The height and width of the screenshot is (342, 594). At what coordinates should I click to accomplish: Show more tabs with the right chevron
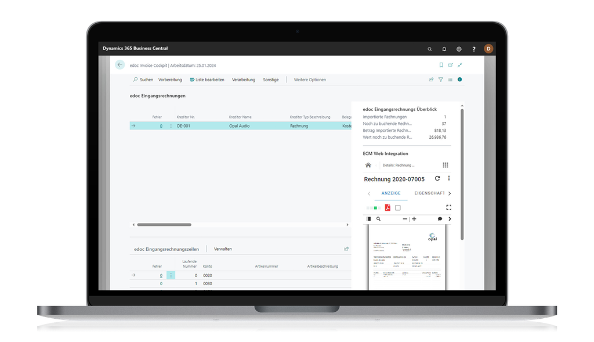pos(450,194)
